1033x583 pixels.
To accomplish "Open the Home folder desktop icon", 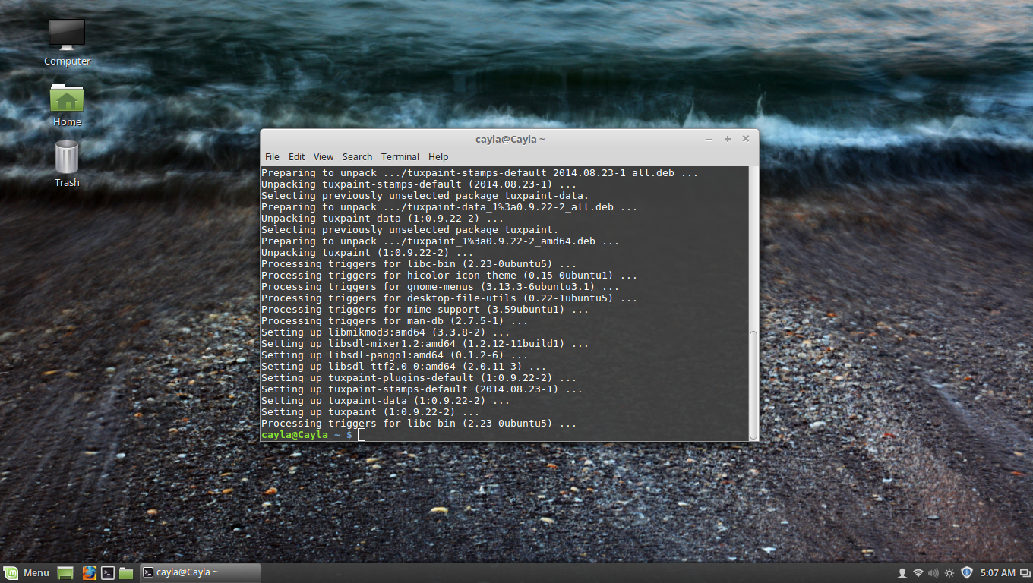I will pos(67,105).
